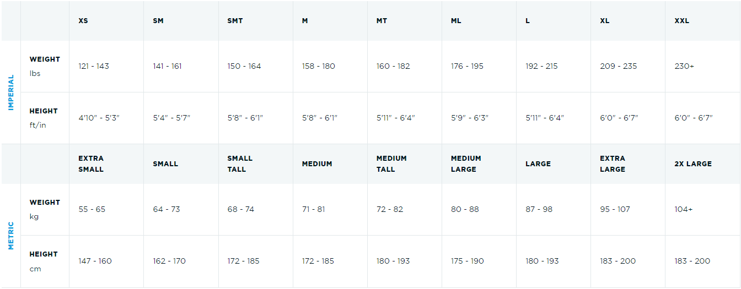741x289 pixels.
Task: Select the MEDIUM TALL metric header
Action: 391,163
